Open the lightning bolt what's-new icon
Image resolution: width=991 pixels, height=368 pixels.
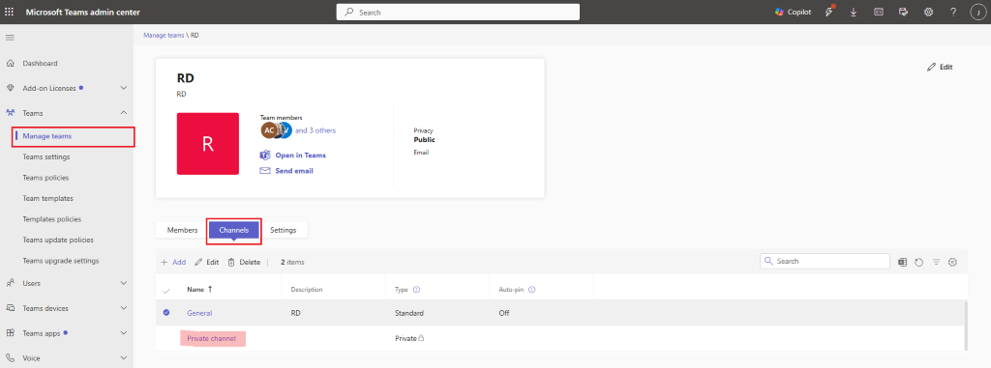829,12
